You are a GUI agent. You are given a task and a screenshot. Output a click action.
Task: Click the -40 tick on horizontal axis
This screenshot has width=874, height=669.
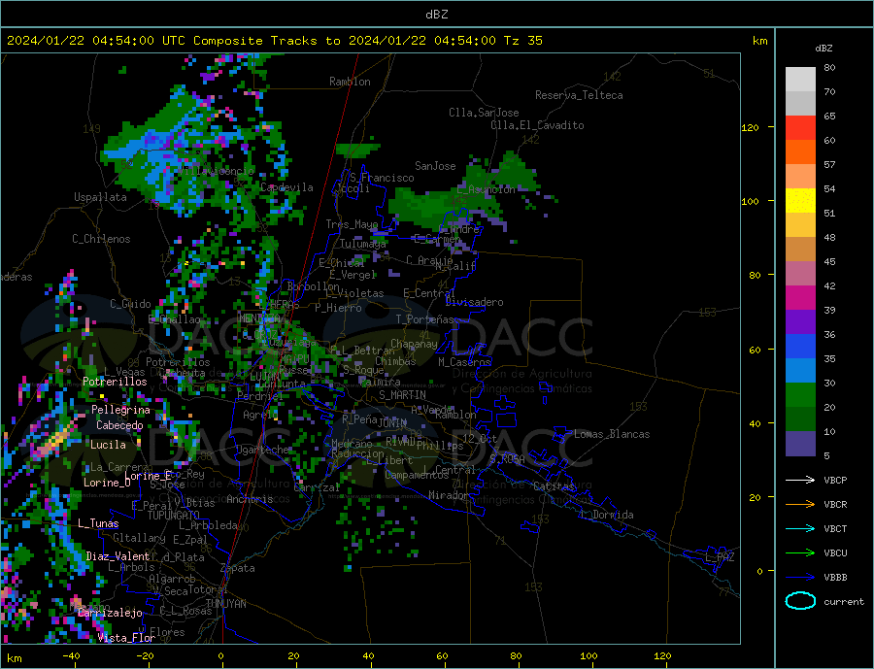point(71,656)
